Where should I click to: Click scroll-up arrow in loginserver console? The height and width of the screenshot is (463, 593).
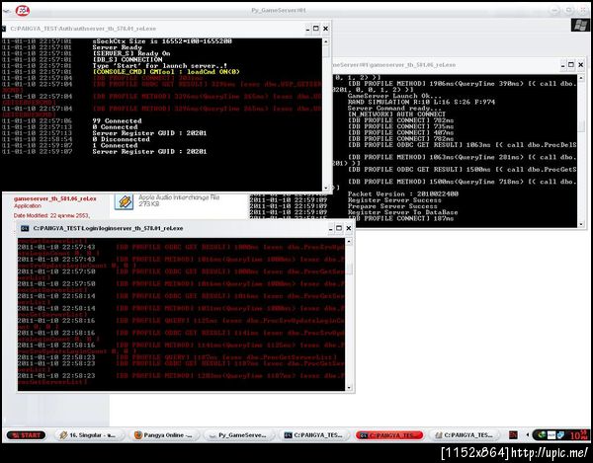tap(349, 241)
